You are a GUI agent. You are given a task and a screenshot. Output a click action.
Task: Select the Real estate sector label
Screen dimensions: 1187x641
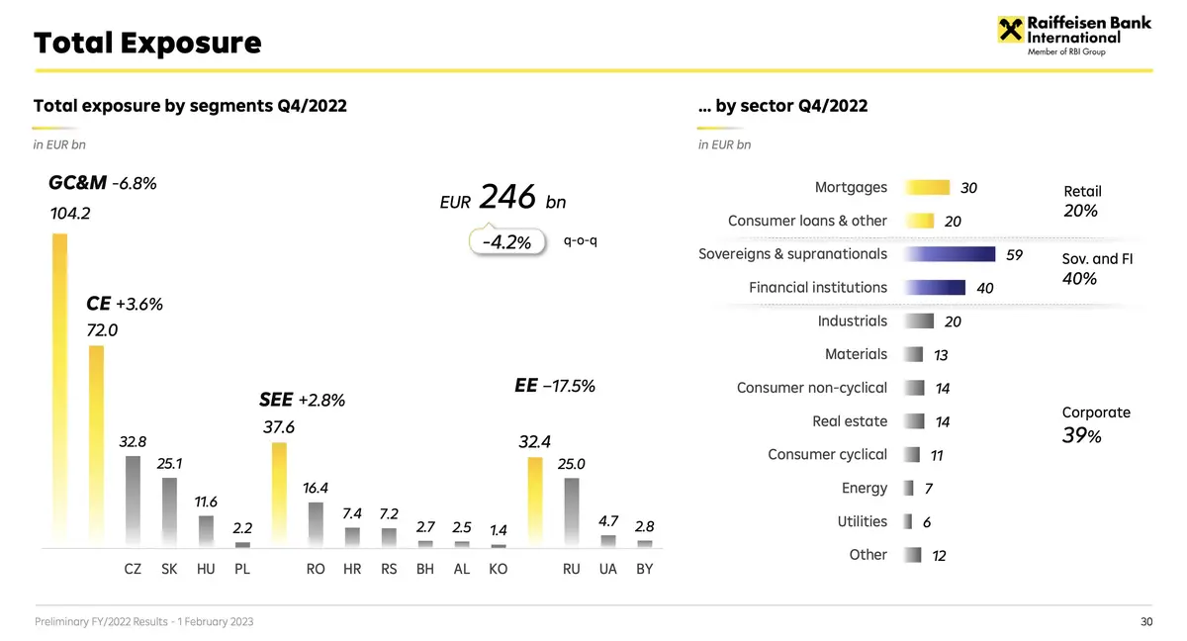850,421
